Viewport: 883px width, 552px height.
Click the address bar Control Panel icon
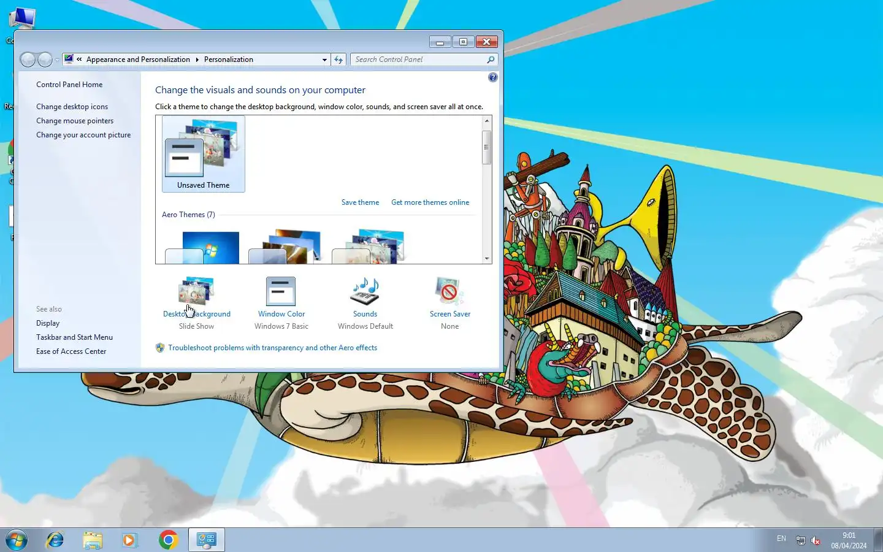69,59
